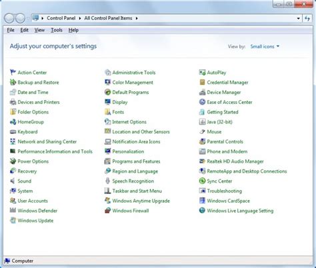Click the Windows Live Language Setting icon

tap(202, 211)
